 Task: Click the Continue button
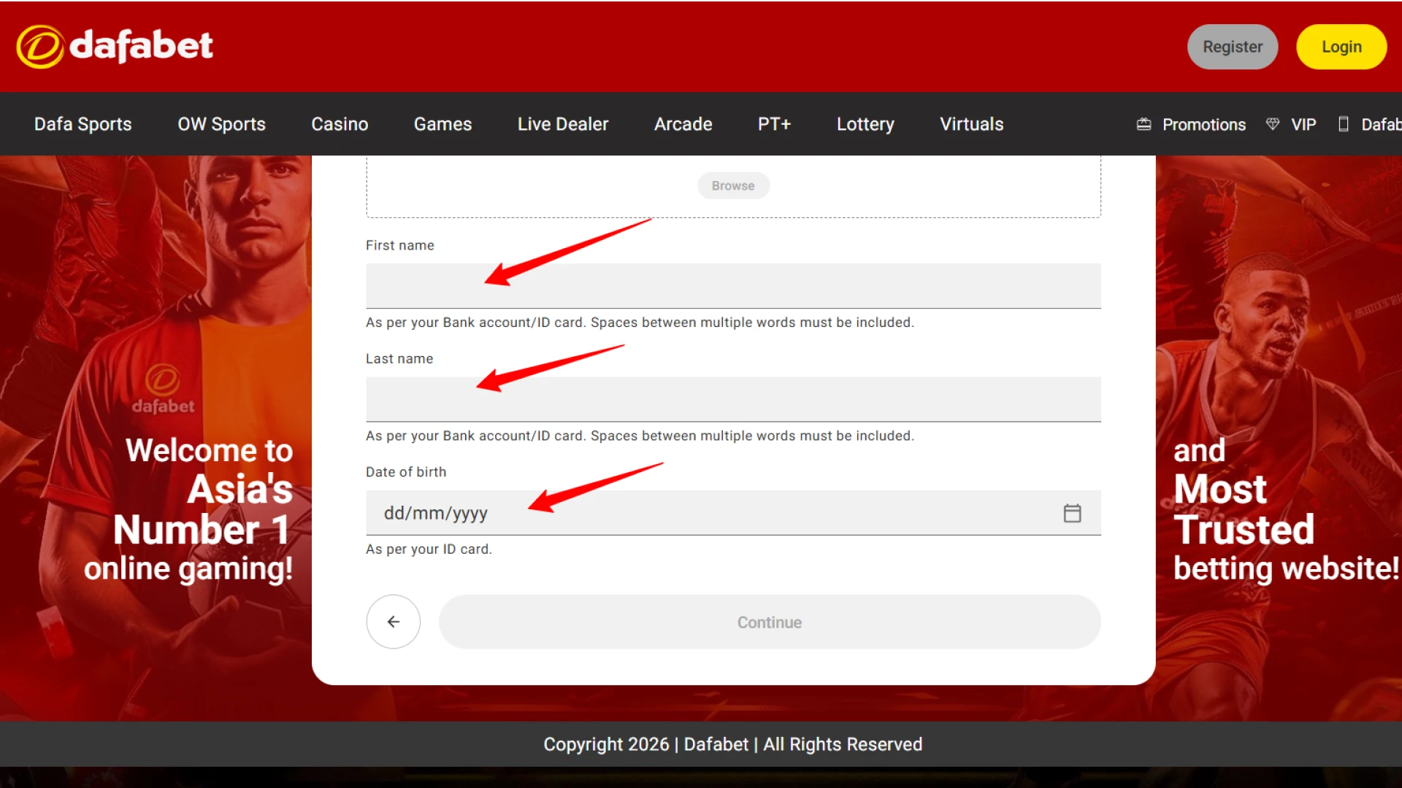tap(769, 622)
